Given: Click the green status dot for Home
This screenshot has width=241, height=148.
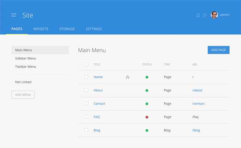Looking at the screenshot, I should pyautogui.click(x=147, y=77).
